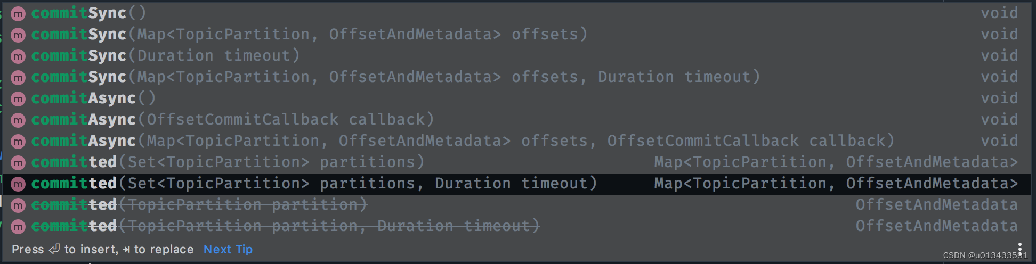Click the highlighted row's Map<TopicPartition, OffsetAndMetadata> return type
The width and height of the screenshot is (1036, 264).
point(836,184)
